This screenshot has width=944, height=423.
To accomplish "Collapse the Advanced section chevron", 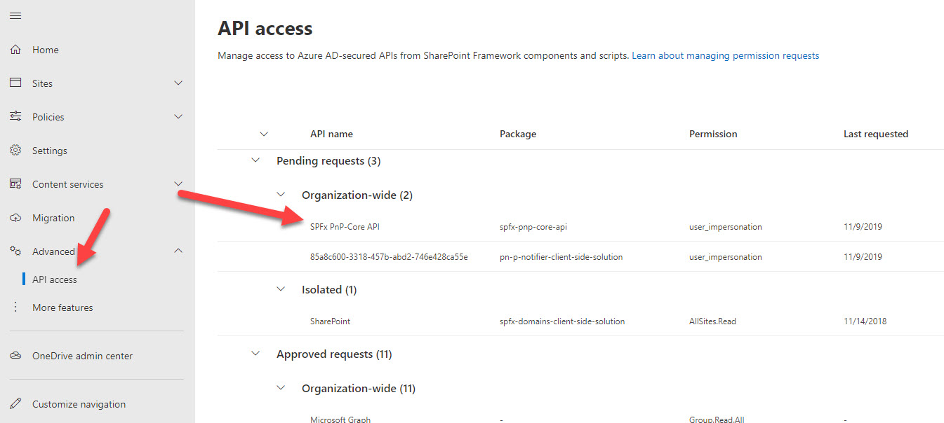I will pos(178,251).
